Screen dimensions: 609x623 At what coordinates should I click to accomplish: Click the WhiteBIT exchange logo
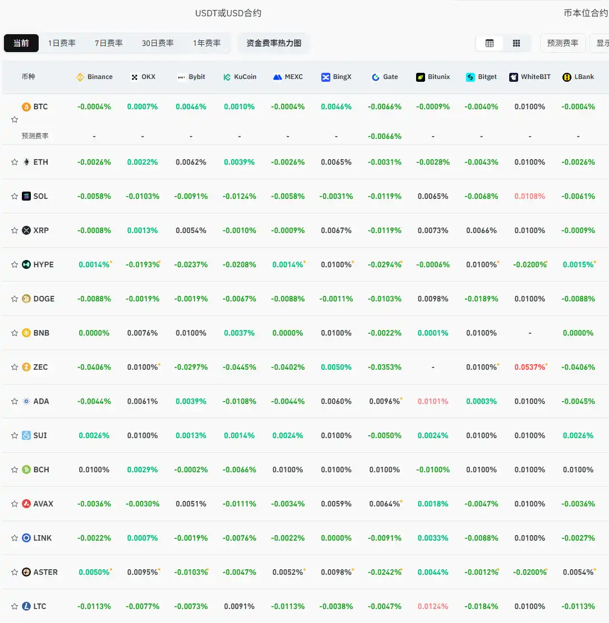[x=513, y=77]
